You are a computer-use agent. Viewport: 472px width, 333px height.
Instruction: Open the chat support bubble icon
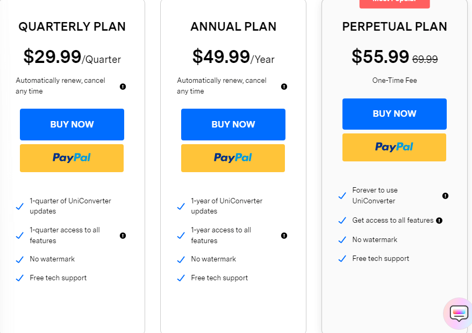pos(459,314)
